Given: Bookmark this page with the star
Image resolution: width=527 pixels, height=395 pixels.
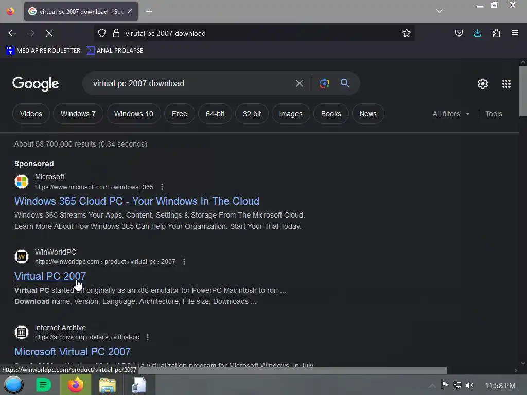Looking at the screenshot, I should coord(407,33).
